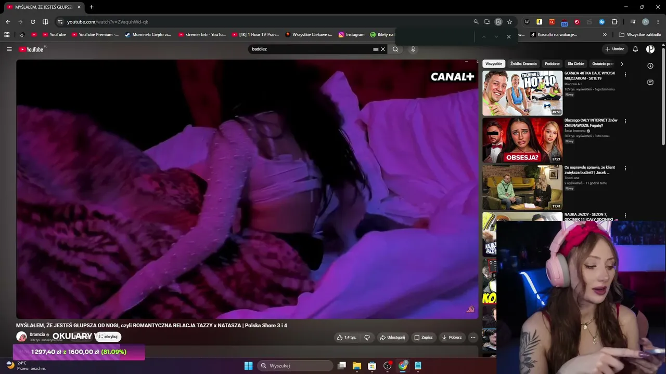Click the YouTube search magnifier button
This screenshot has width=666, height=374.
coord(395,49)
